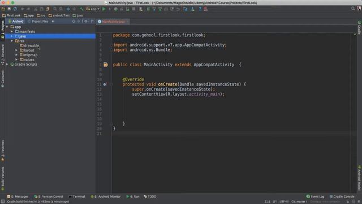The image size is (362, 204).
Task: Toggle the Gradle tool window on right edge
Action: (359, 28)
